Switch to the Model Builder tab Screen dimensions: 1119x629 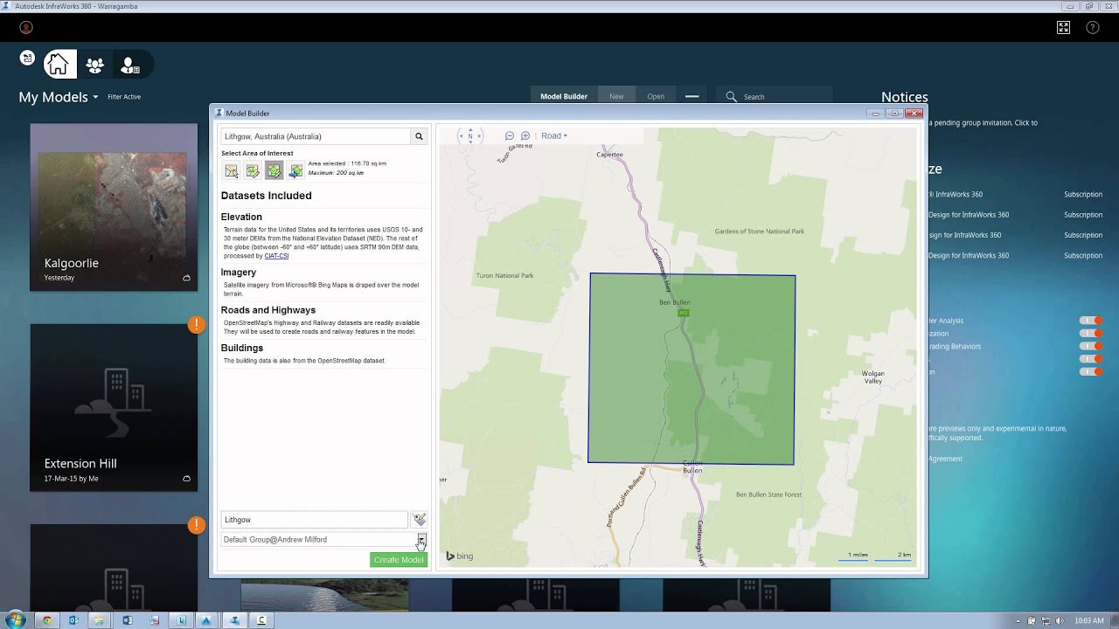[564, 96]
